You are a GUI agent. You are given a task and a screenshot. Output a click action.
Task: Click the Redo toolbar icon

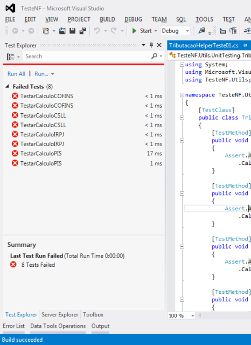point(114,31)
